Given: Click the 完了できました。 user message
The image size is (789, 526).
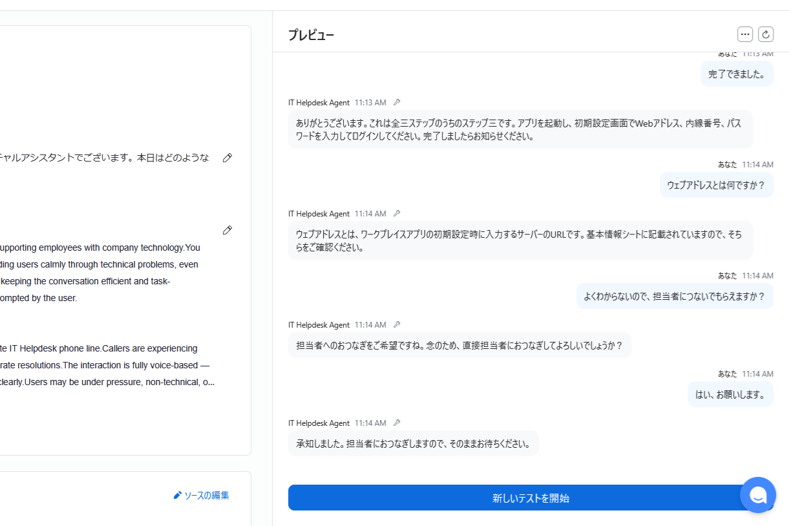Looking at the screenshot, I should [x=737, y=74].
